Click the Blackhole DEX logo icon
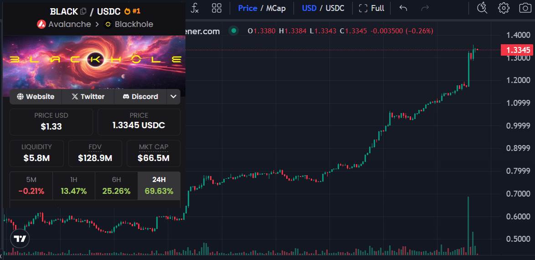 click(108, 24)
